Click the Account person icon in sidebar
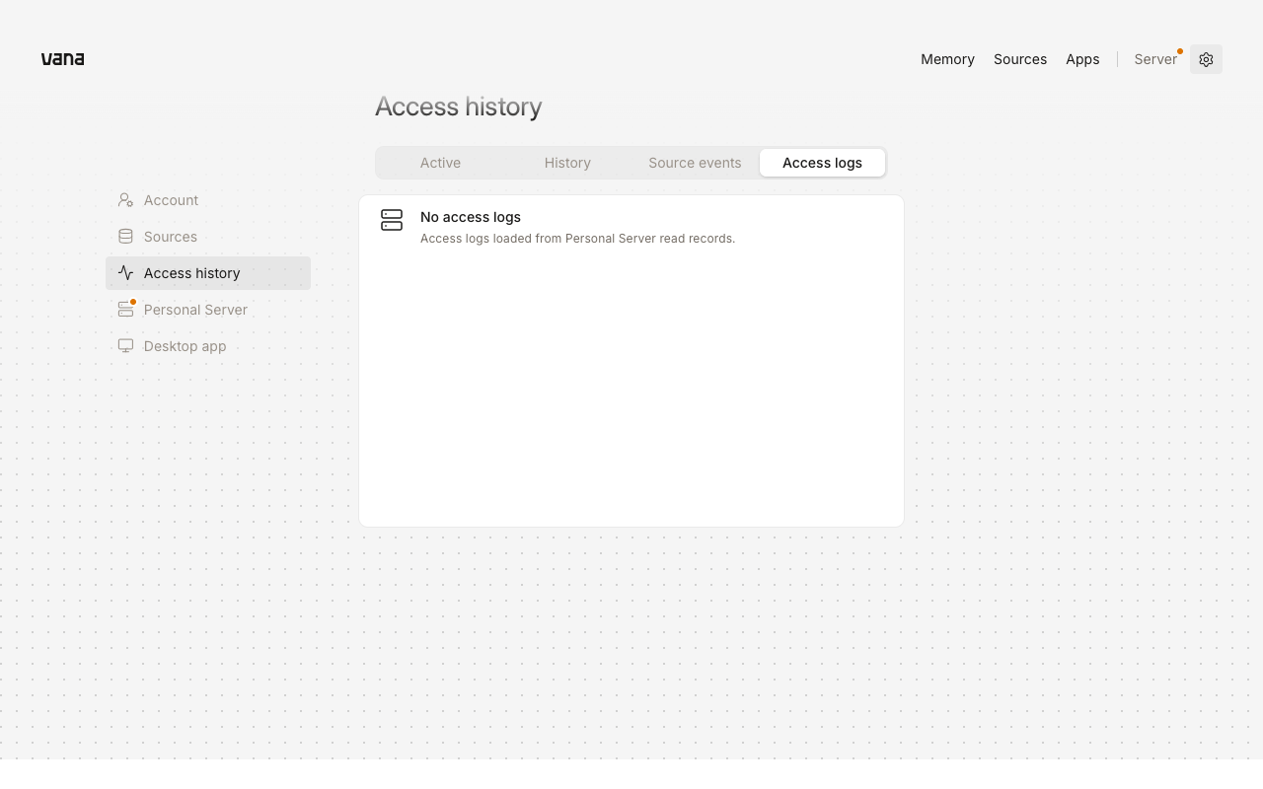 [125, 200]
